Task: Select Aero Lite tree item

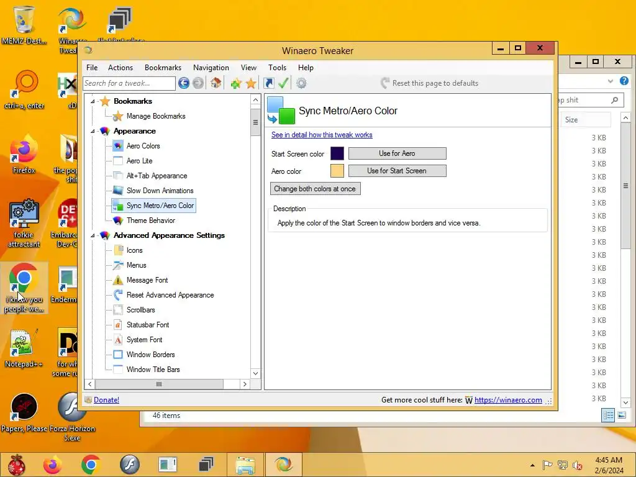Action: click(x=139, y=161)
